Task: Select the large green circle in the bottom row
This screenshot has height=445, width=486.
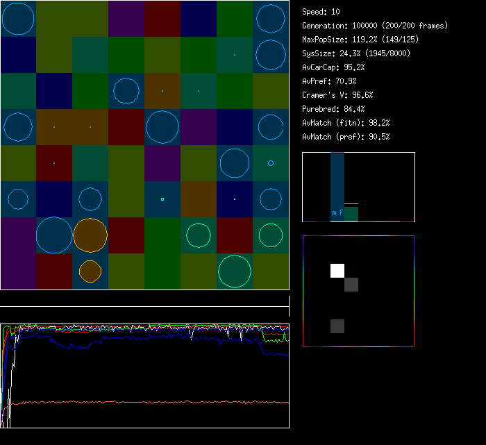Action: click(x=235, y=271)
